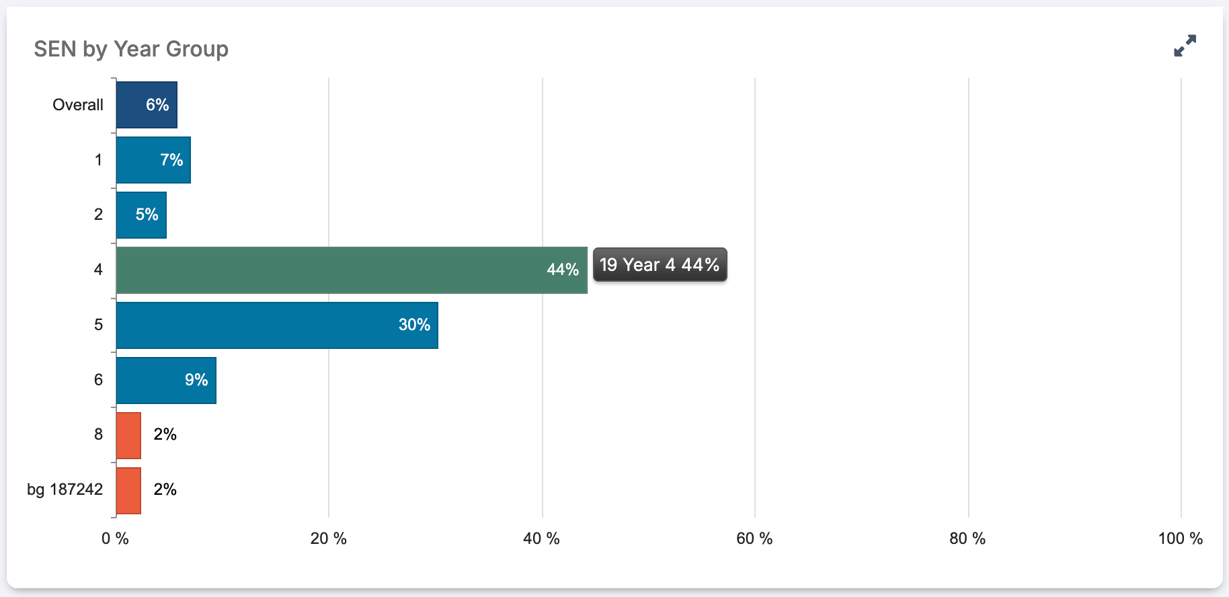This screenshot has width=1229, height=597.
Task: Expand the SEN by Year Group chart
Action: click(x=1185, y=46)
